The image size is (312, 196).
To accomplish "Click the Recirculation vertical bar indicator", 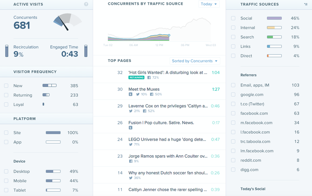I will click(6, 51).
